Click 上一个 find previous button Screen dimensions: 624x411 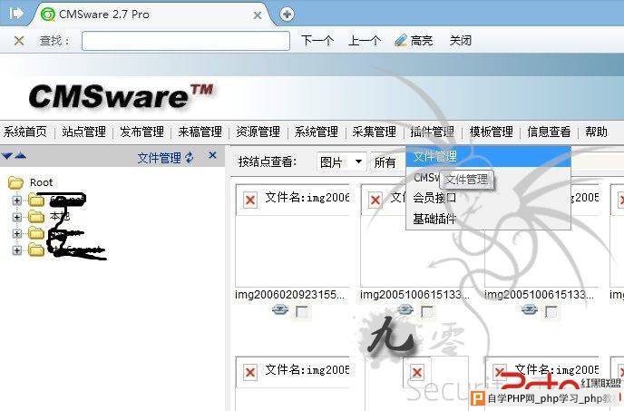click(365, 41)
